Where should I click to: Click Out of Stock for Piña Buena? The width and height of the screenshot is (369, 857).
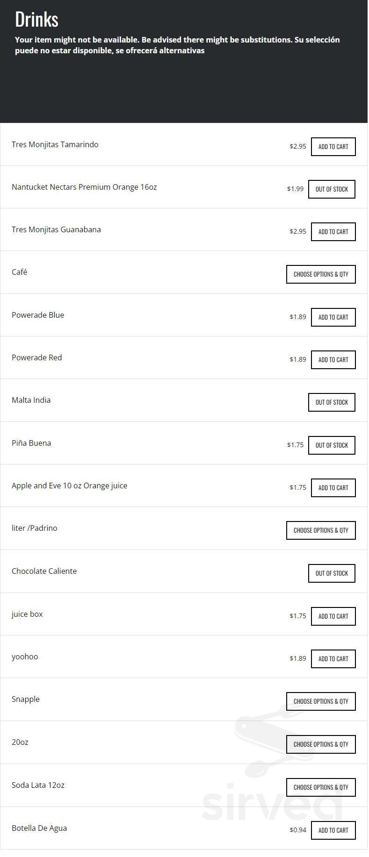(x=332, y=445)
